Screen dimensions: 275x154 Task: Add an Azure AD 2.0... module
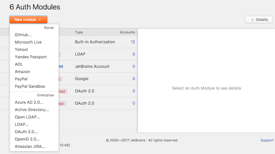pyautogui.click(x=29, y=102)
